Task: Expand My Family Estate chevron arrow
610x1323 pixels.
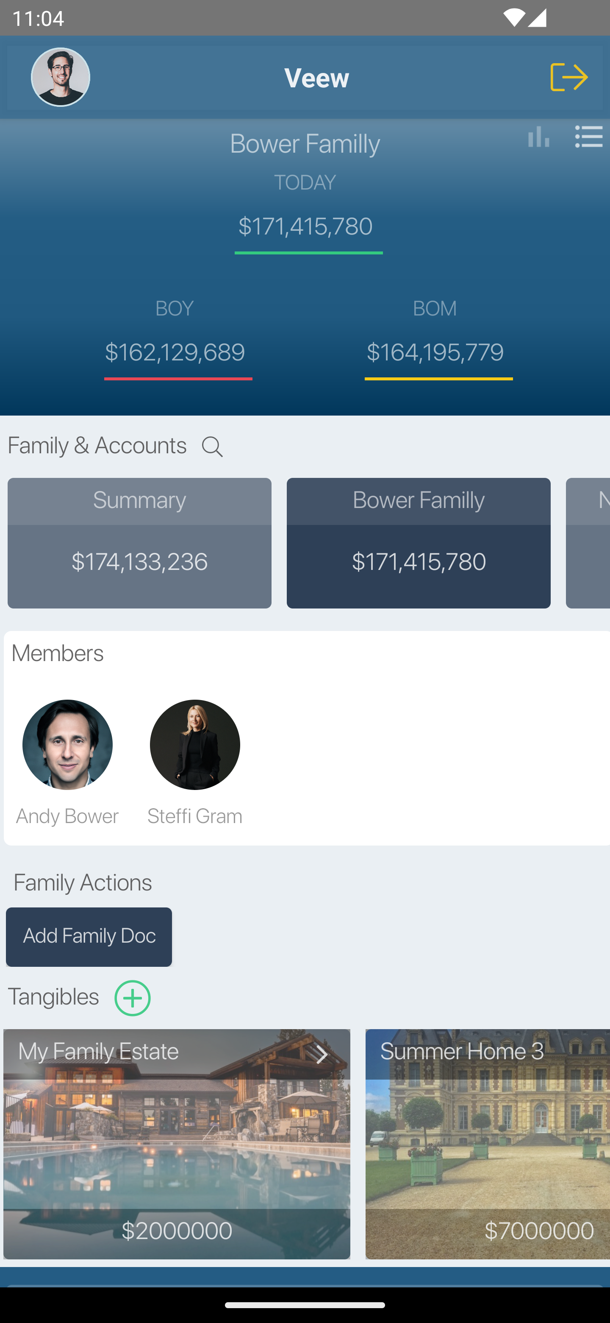Action: [322, 1055]
